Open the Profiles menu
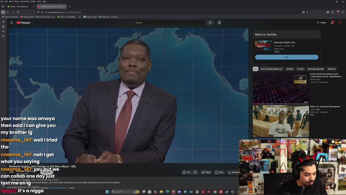Viewport: 346px width, 195px height. (33, 1)
